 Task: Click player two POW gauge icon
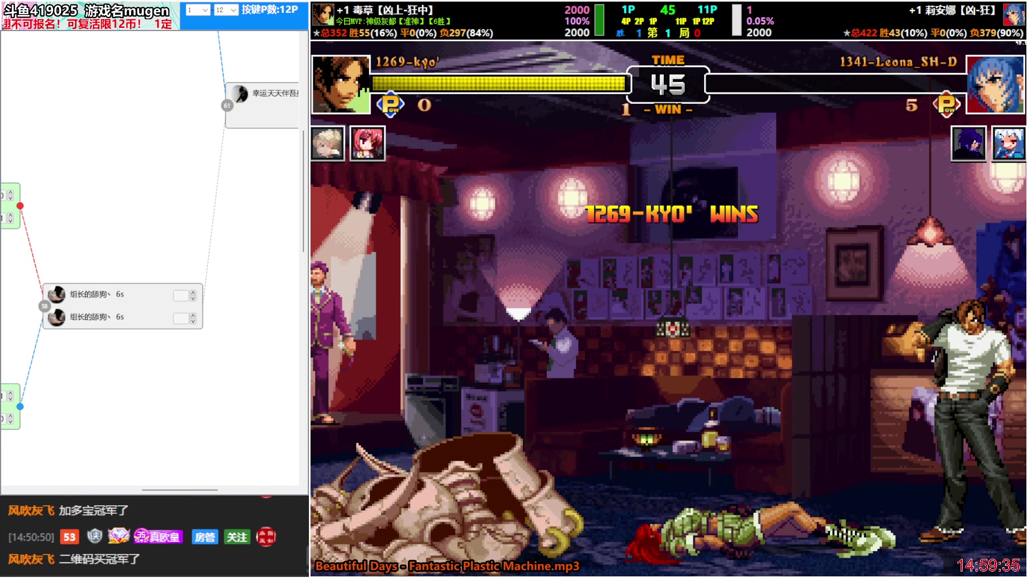pos(946,104)
